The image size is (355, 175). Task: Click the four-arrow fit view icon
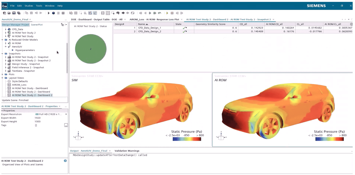pyautogui.click(x=103, y=13)
